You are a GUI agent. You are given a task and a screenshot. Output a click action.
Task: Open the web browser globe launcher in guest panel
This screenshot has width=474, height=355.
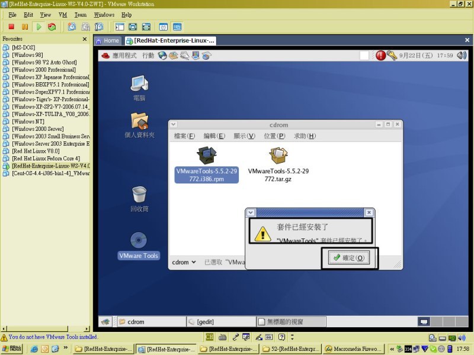[x=162, y=56]
